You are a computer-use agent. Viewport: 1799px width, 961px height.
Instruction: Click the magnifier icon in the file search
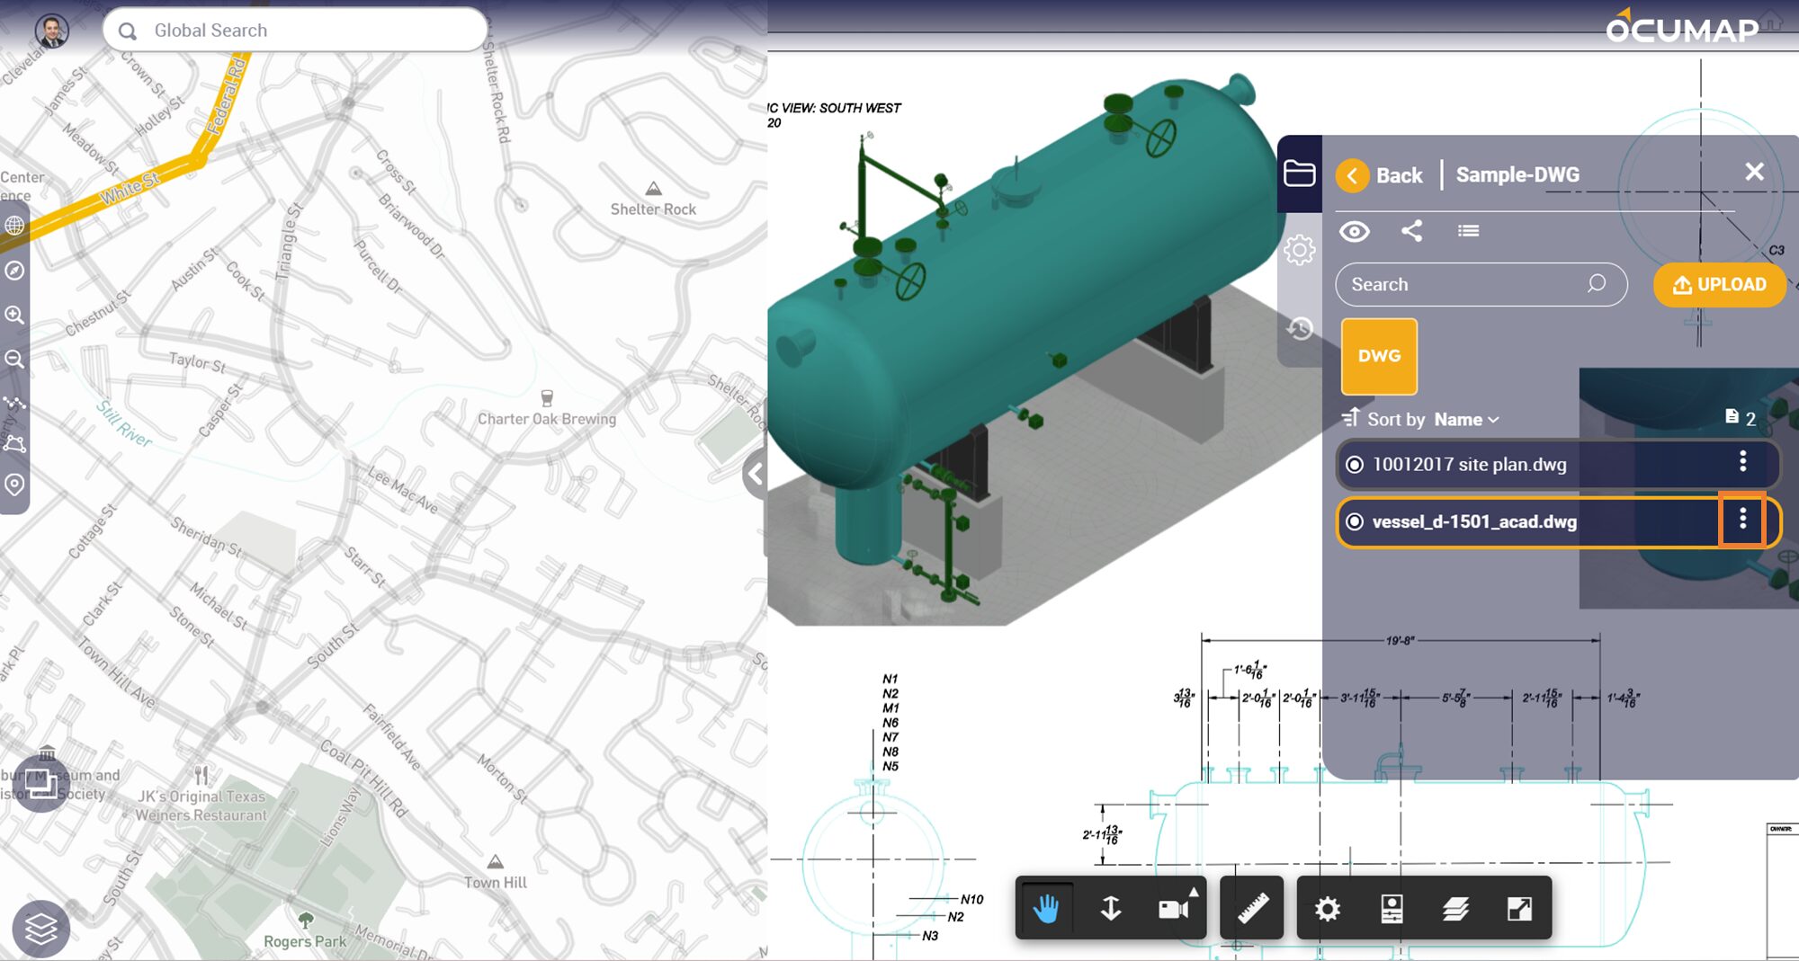point(1597,284)
